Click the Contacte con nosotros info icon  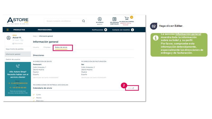132,30
